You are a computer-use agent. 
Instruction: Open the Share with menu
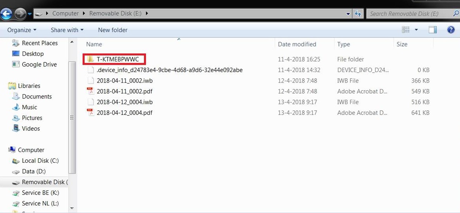67,30
